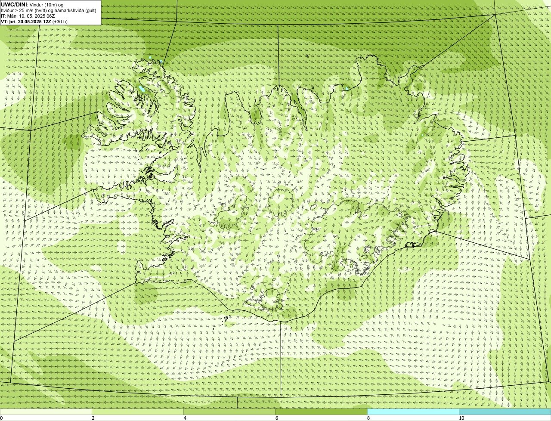
Task: Select the 'IT: Mán. 19. 05. 2025 06Z' line
Action: [28, 15]
